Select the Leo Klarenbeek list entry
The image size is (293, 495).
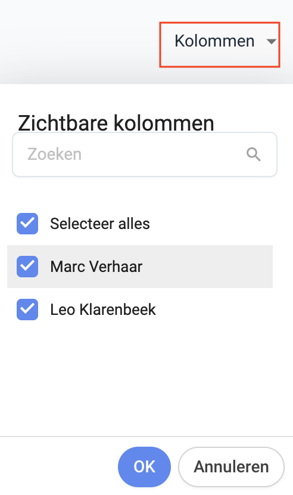(x=140, y=310)
